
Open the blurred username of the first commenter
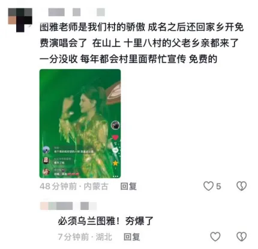click(x=77, y=12)
